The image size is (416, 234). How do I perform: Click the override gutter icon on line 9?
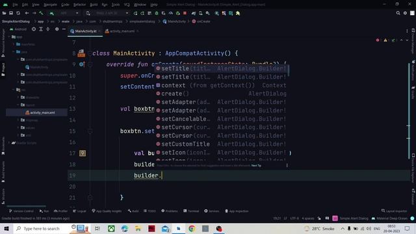point(82,64)
